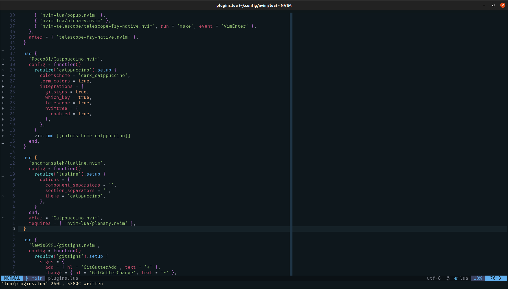Click the utf-8 encoding indicator
Viewport: 508px width, 289px height.
click(434, 278)
